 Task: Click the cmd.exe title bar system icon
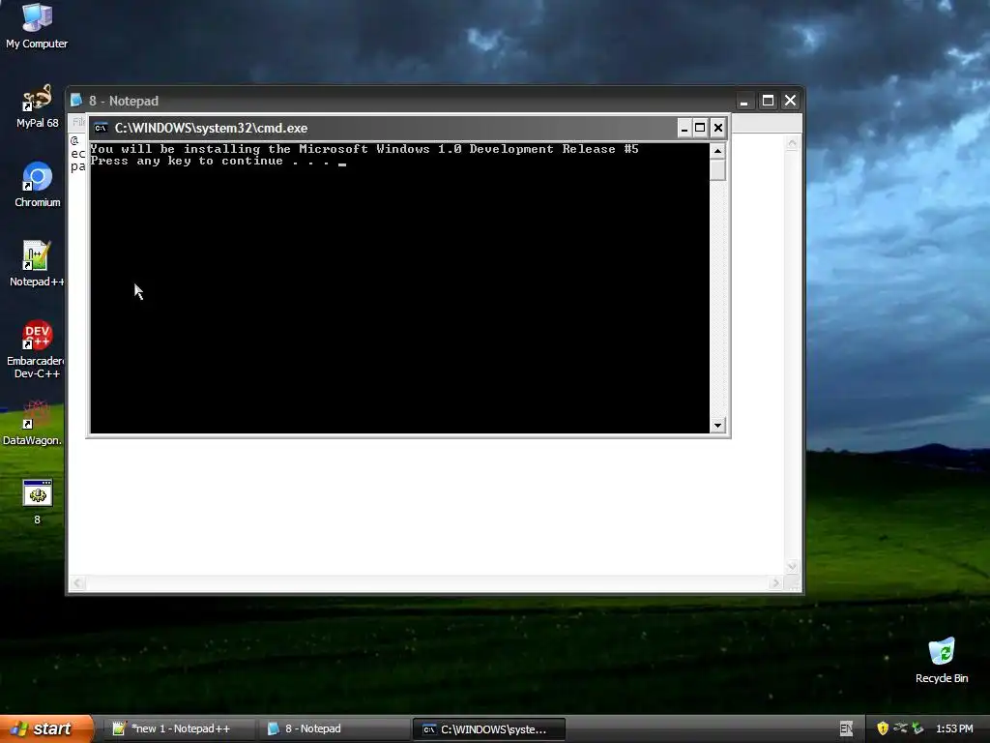tap(101, 129)
